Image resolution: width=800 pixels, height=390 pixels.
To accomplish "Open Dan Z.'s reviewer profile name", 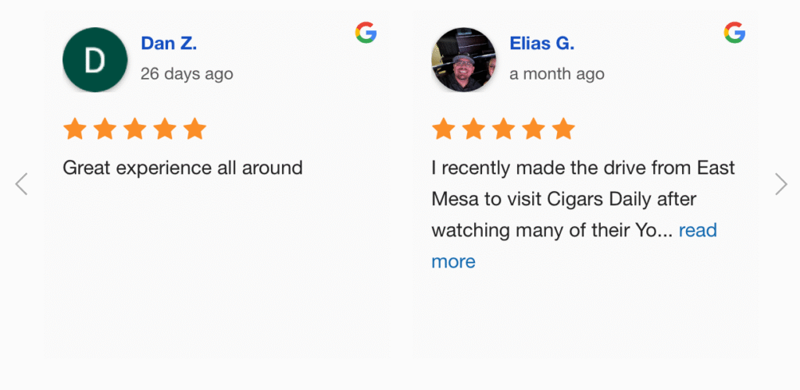I will coord(169,44).
